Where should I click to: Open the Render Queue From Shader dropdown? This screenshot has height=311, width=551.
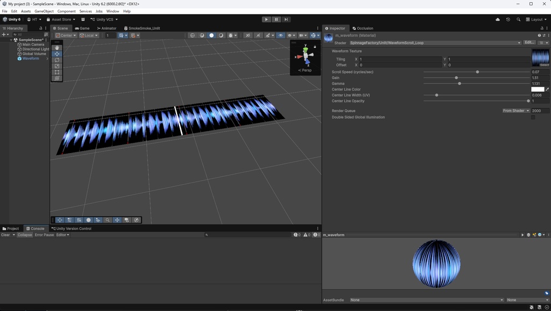click(x=516, y=110)
